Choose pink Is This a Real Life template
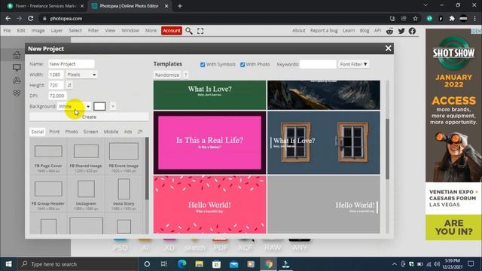Viewport: 482px width, 271px height. [209, 142]
